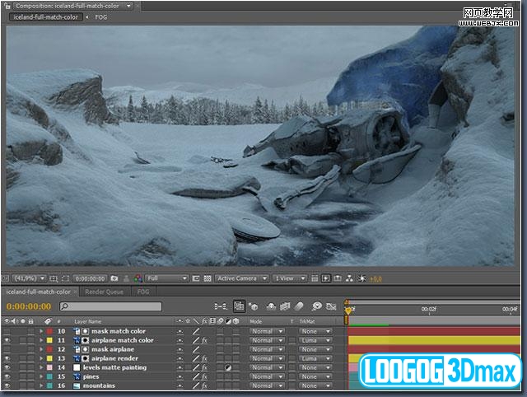Click the timeline icon in the viewer footer
The height and width of the screenshot is (397, 527).
click(x=338, y=278)
